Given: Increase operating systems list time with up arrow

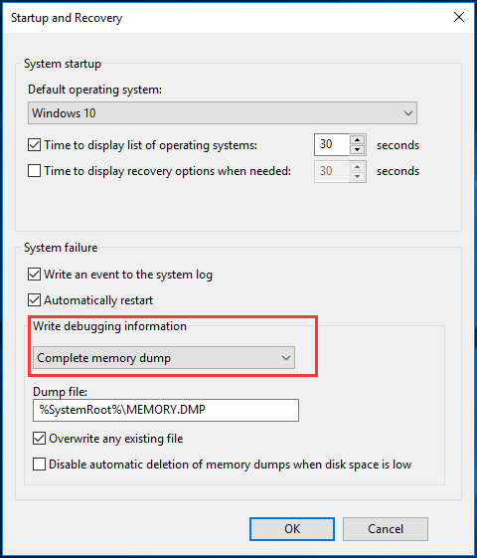Looking at the screenshot, I should click(357, 139).
